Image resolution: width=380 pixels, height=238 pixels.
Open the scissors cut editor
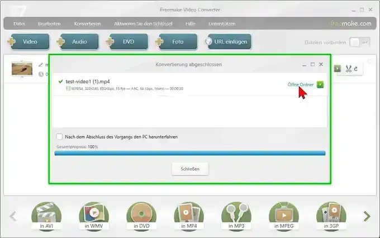(x=349, y=69)
